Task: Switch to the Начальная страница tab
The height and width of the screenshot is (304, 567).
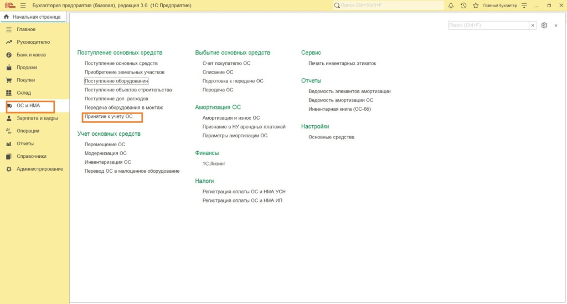Action: click(x=33, y=17)
